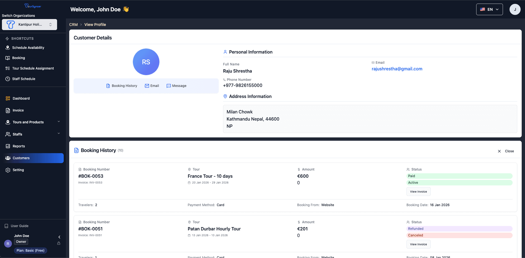
Task: Open the EN language dropdown
Action: [x=489, y=9]
